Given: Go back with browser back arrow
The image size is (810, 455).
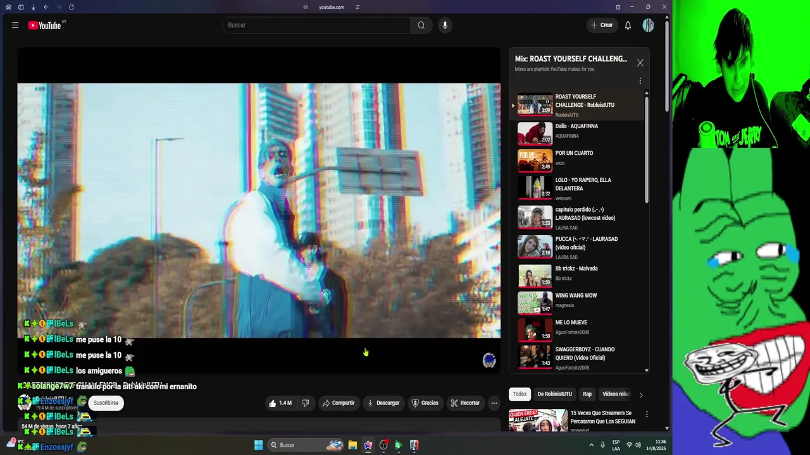Looking at the screenshot, I should 46,7.
